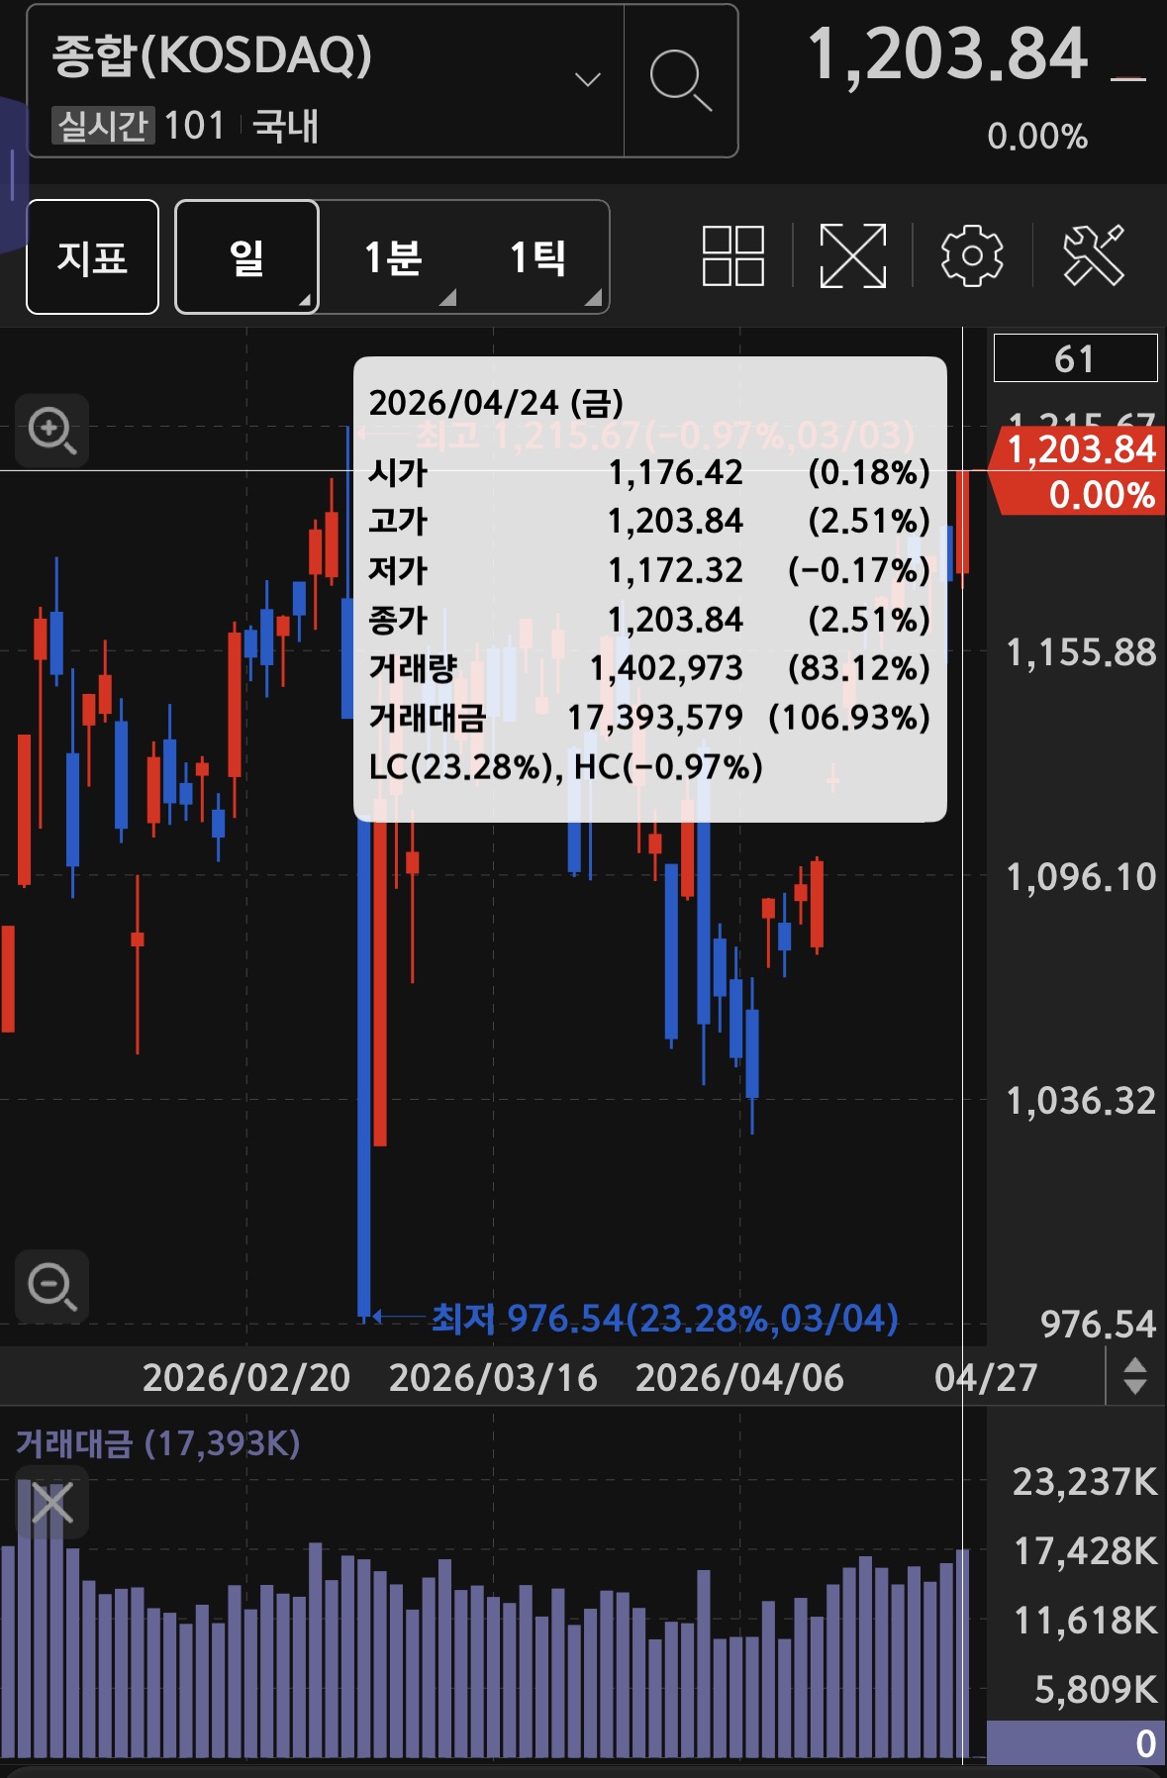Click the 1,096.10 price axis value
Image resolution: width=1167 pixels, height=1778 pixels.
(x=1081, y=877)
